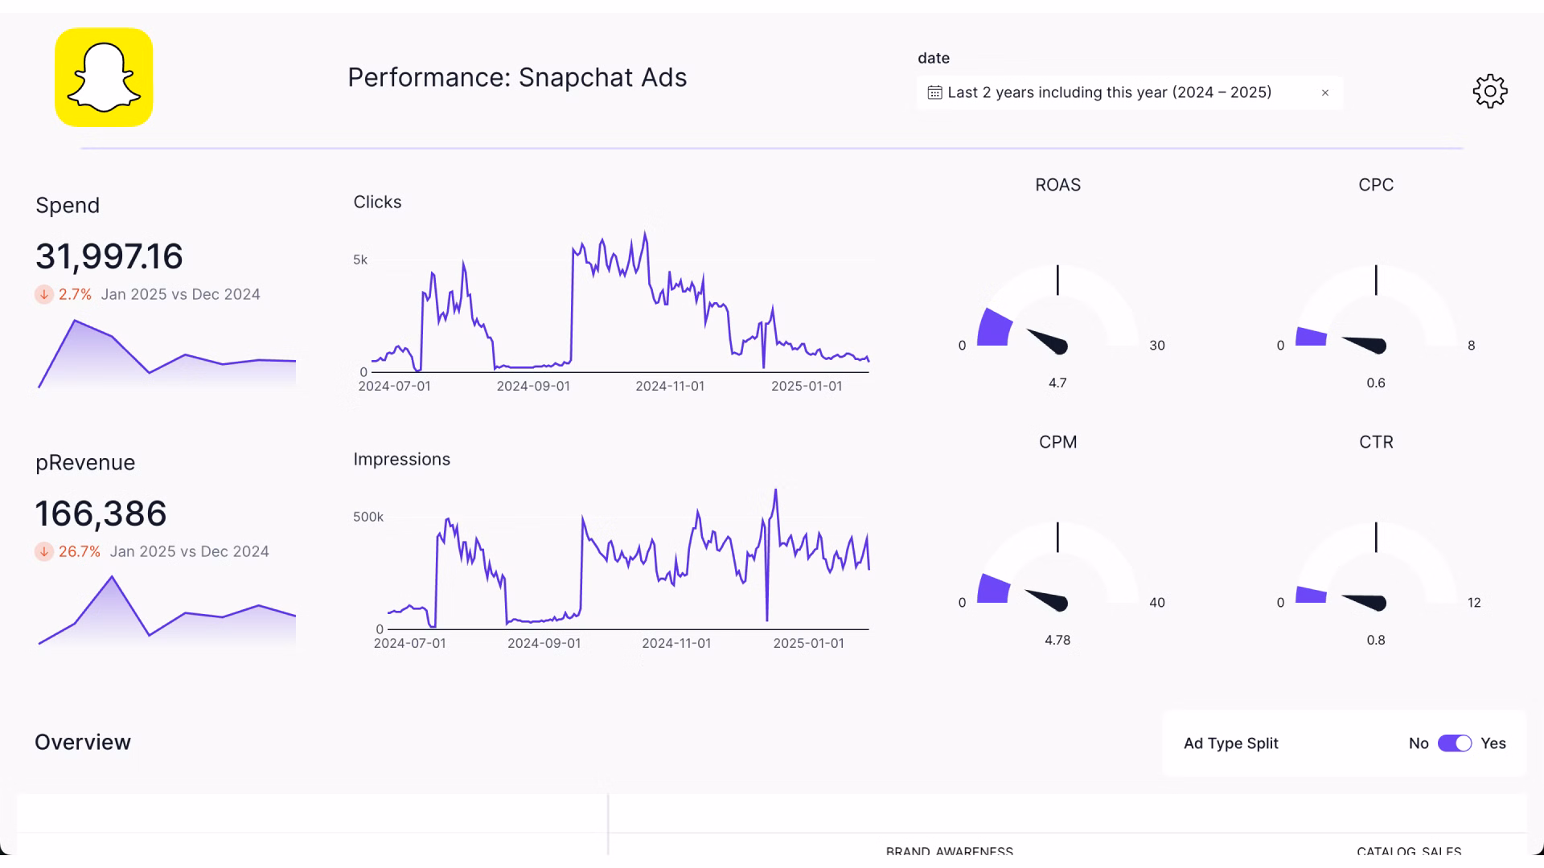Toggle the Ad Type Split switch
This screenshot has height=868, width=1544.
[1454, 743]
